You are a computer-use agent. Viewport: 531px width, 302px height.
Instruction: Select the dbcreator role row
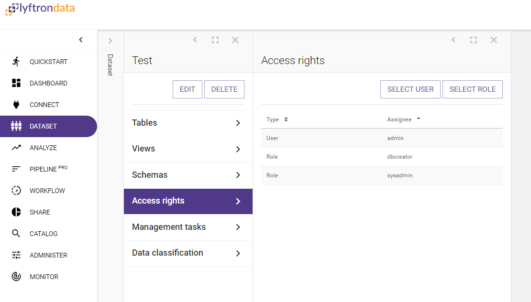(382, 157)
